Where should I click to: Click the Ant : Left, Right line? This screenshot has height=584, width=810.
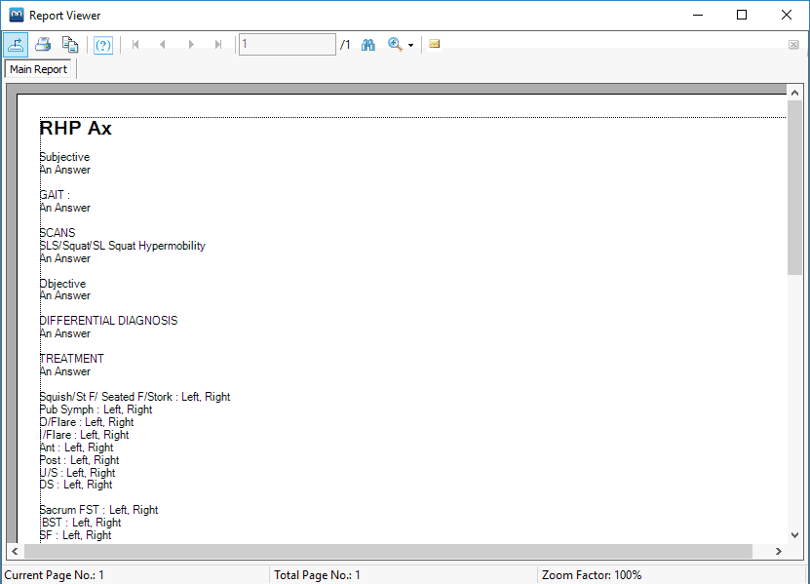(76, 448)
